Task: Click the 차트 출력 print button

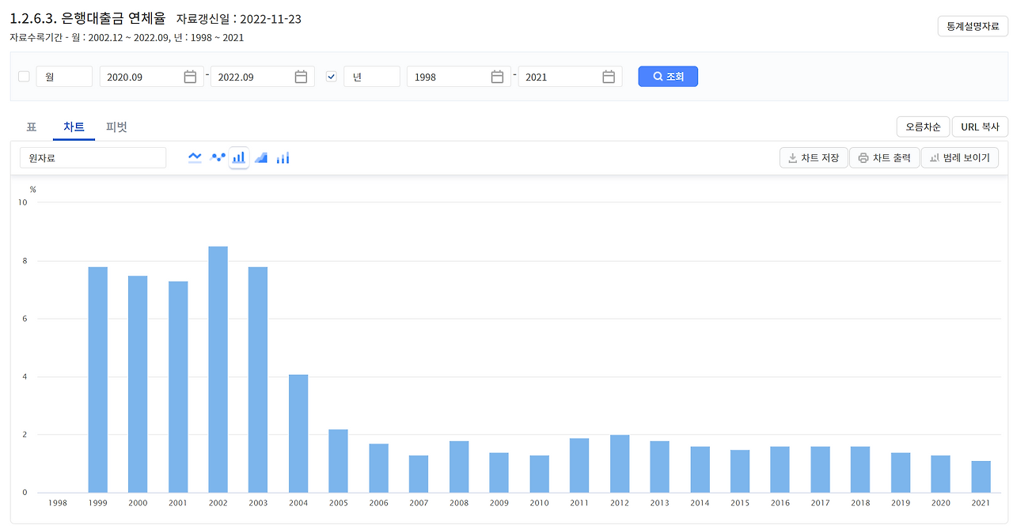Action: pyautogui.click(x=885, y=157)
